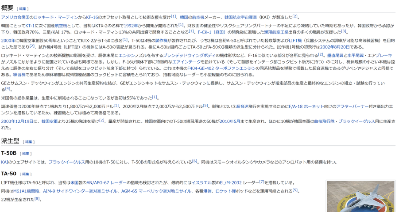The height and width of the screenshot is (212, 399).
Task: Open the ロケット弾 link
Action: pos(226,191)
